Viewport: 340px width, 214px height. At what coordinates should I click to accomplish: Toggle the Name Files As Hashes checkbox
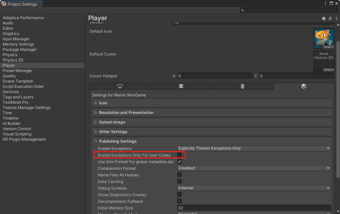pyautogui.click(x=179, y=175)
